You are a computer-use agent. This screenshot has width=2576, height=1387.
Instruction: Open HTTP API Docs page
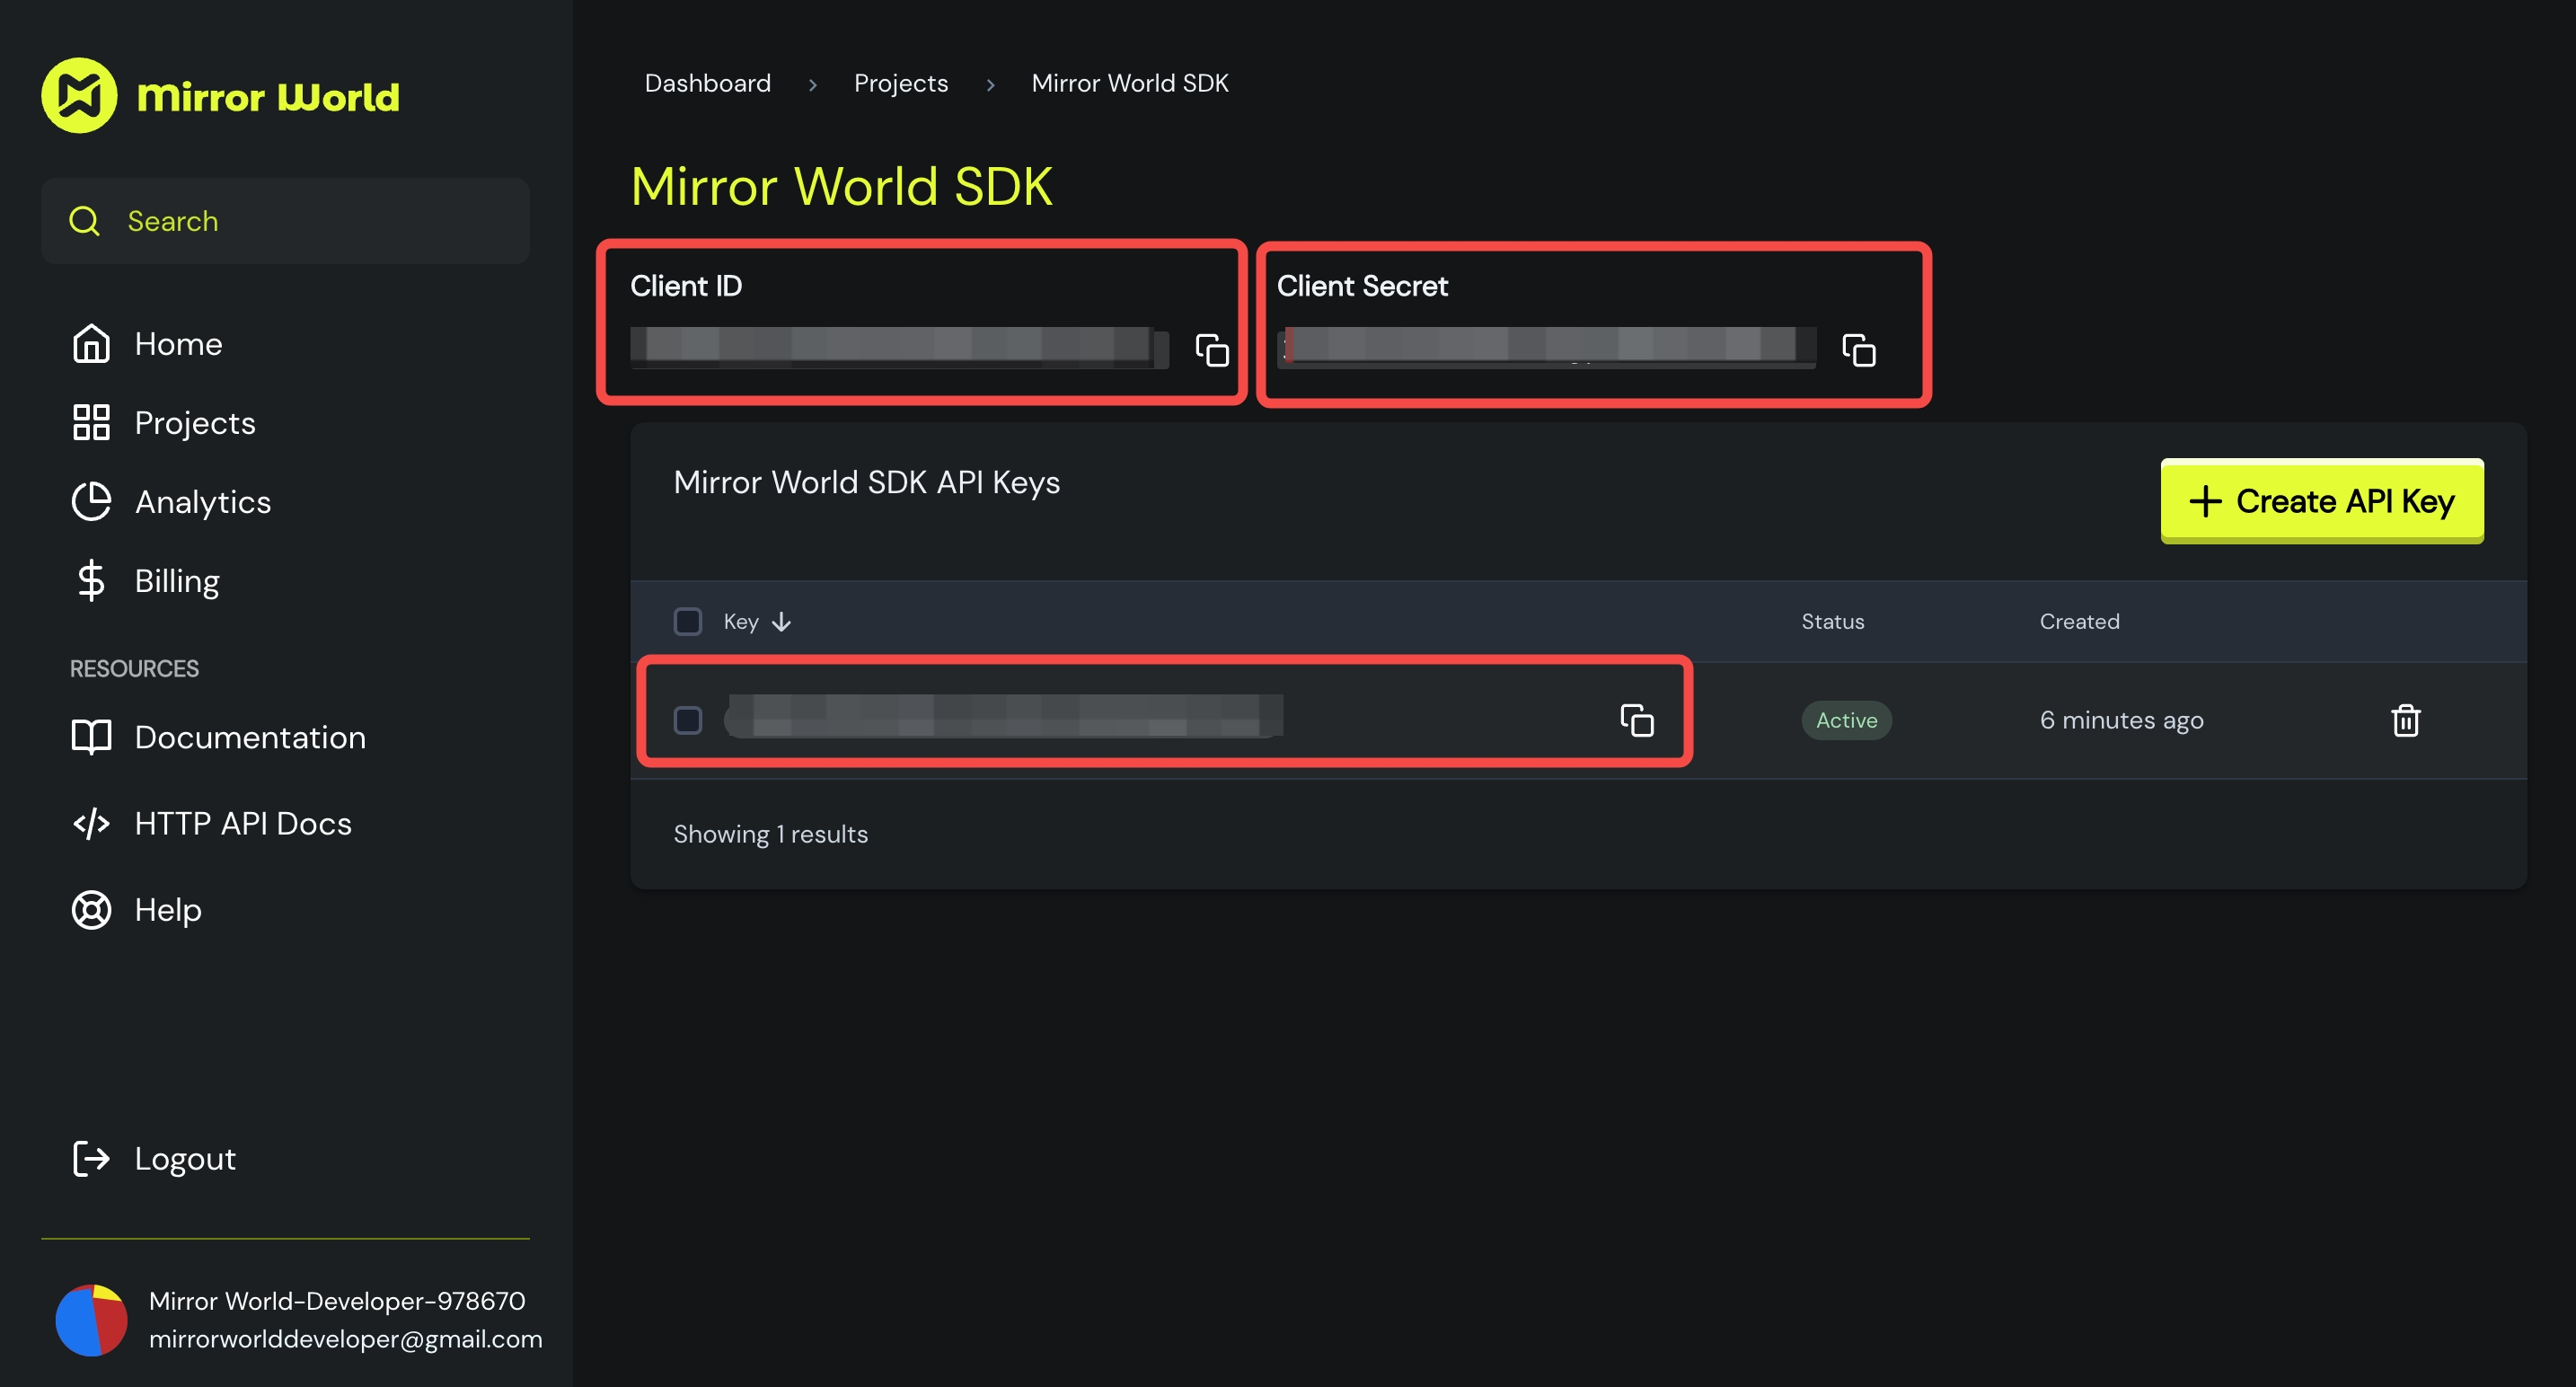pos(243,823)
